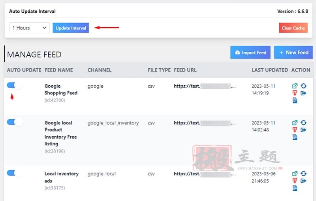Screen dimensions: 316x201
Task: Open the 1 Hours interval dropdown
Action: [29, 28]
